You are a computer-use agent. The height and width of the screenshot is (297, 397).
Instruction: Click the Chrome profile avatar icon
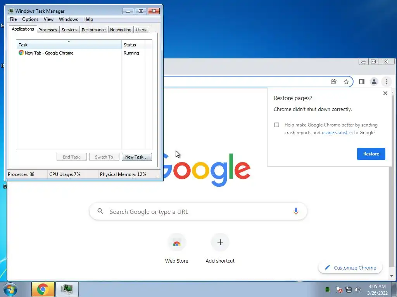point(374,82)
